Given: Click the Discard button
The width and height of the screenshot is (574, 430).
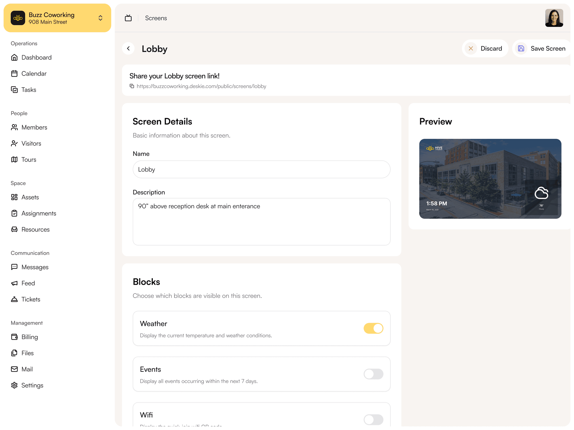Looking at the screenshot, I should point(485,48).
